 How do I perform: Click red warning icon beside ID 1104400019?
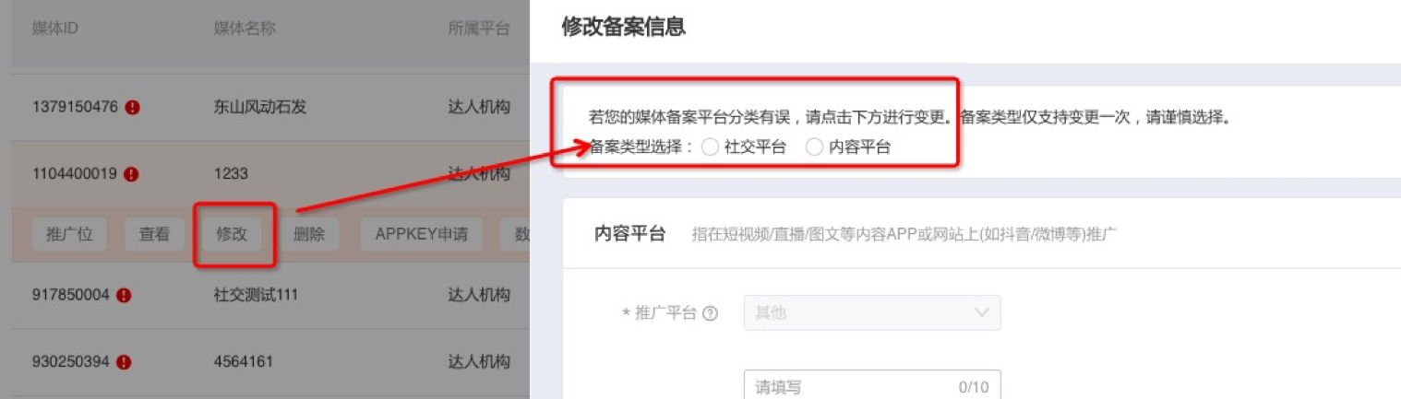131,173
